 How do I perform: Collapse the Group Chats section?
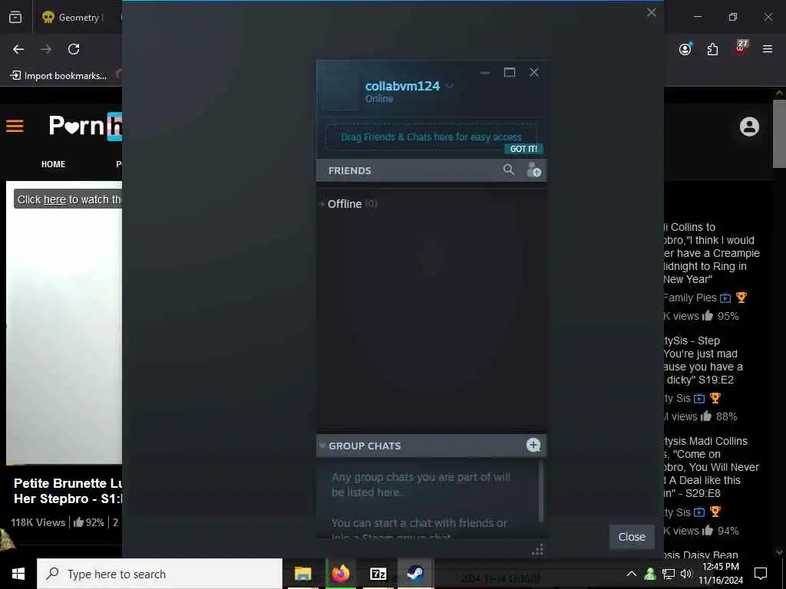[x=322, y=446]
